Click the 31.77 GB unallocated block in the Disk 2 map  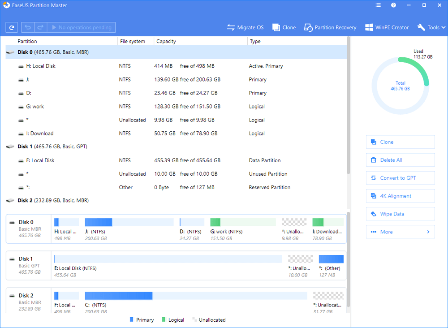tap(328, 295)
